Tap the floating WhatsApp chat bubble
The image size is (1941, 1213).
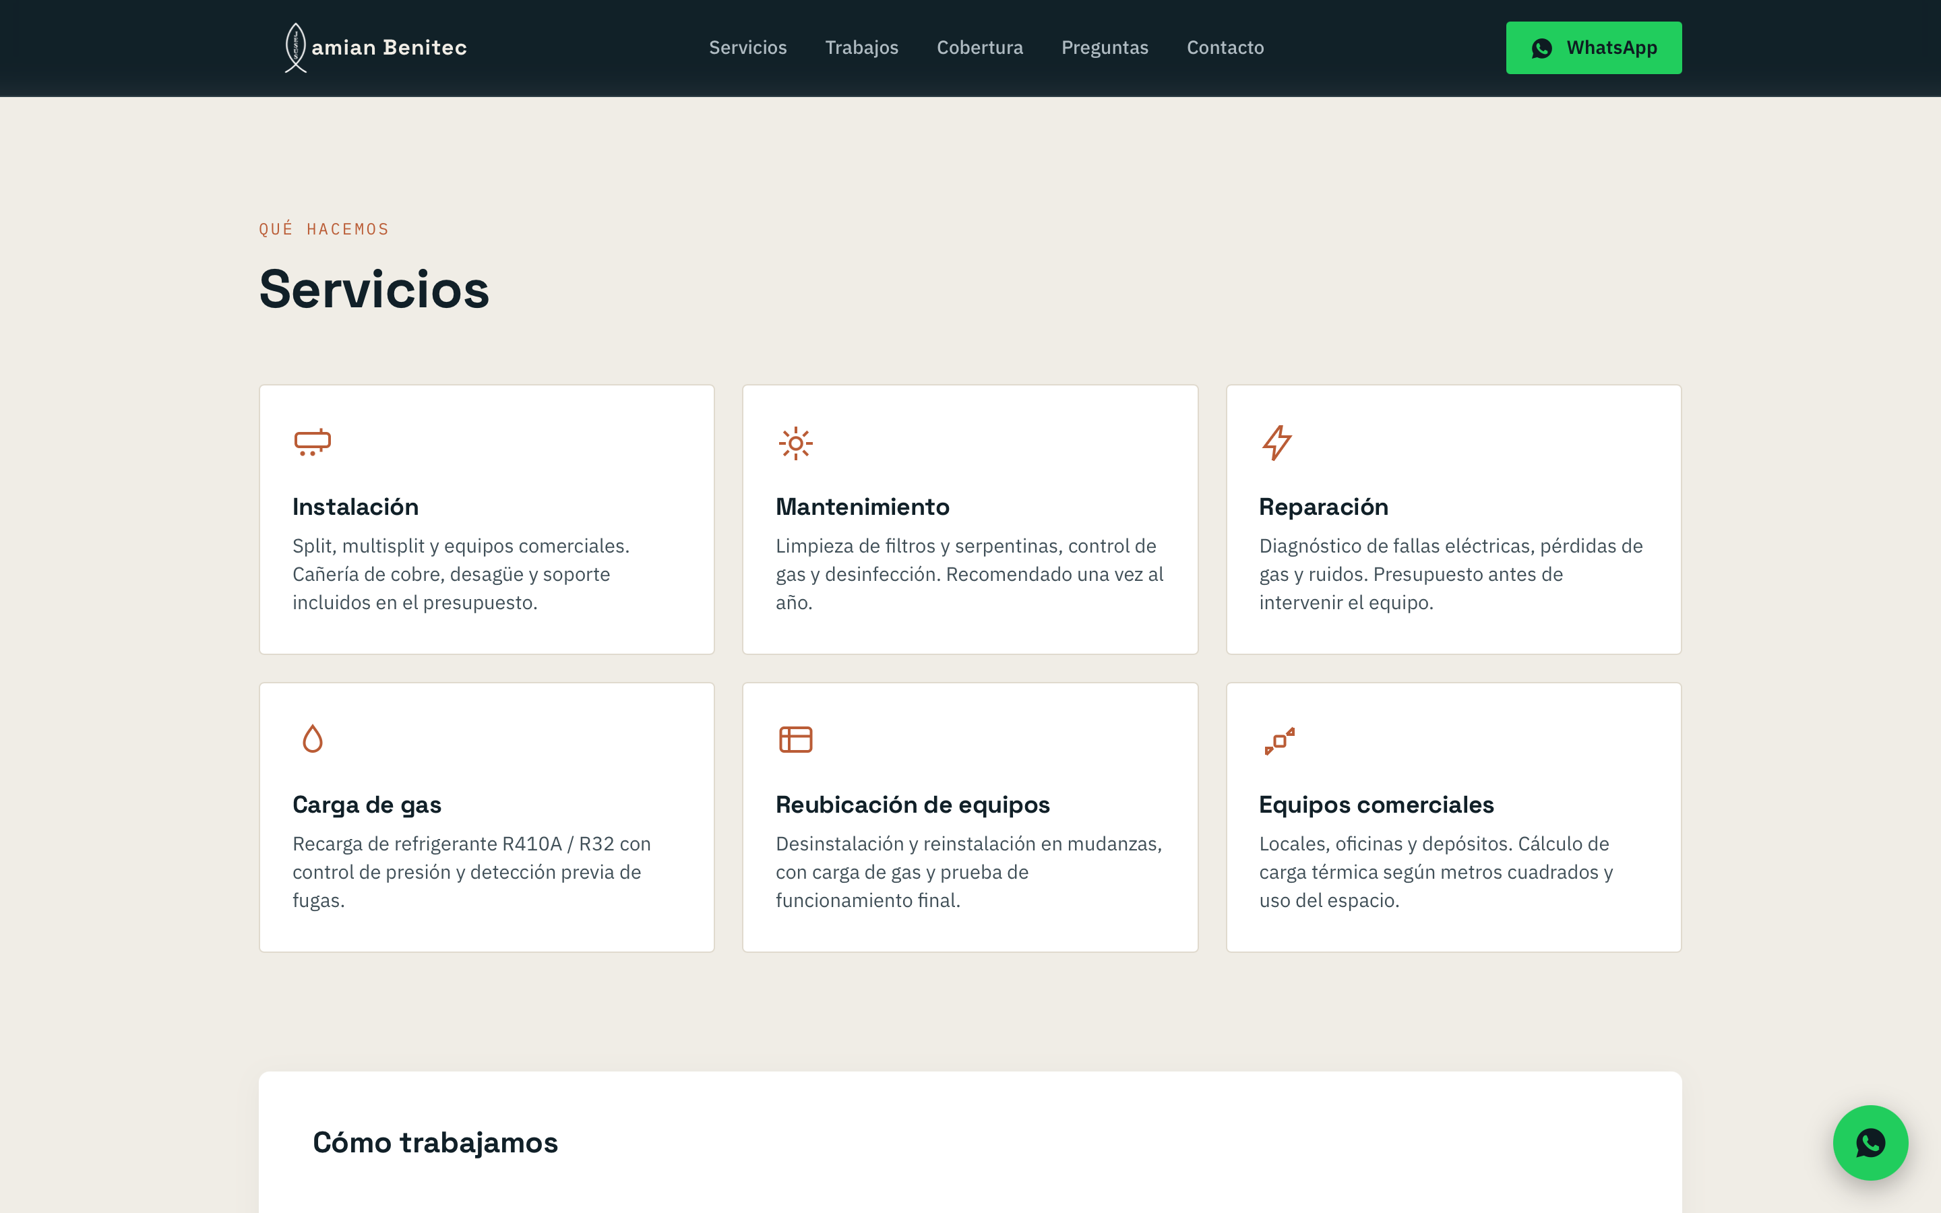pos(1870,1142)
